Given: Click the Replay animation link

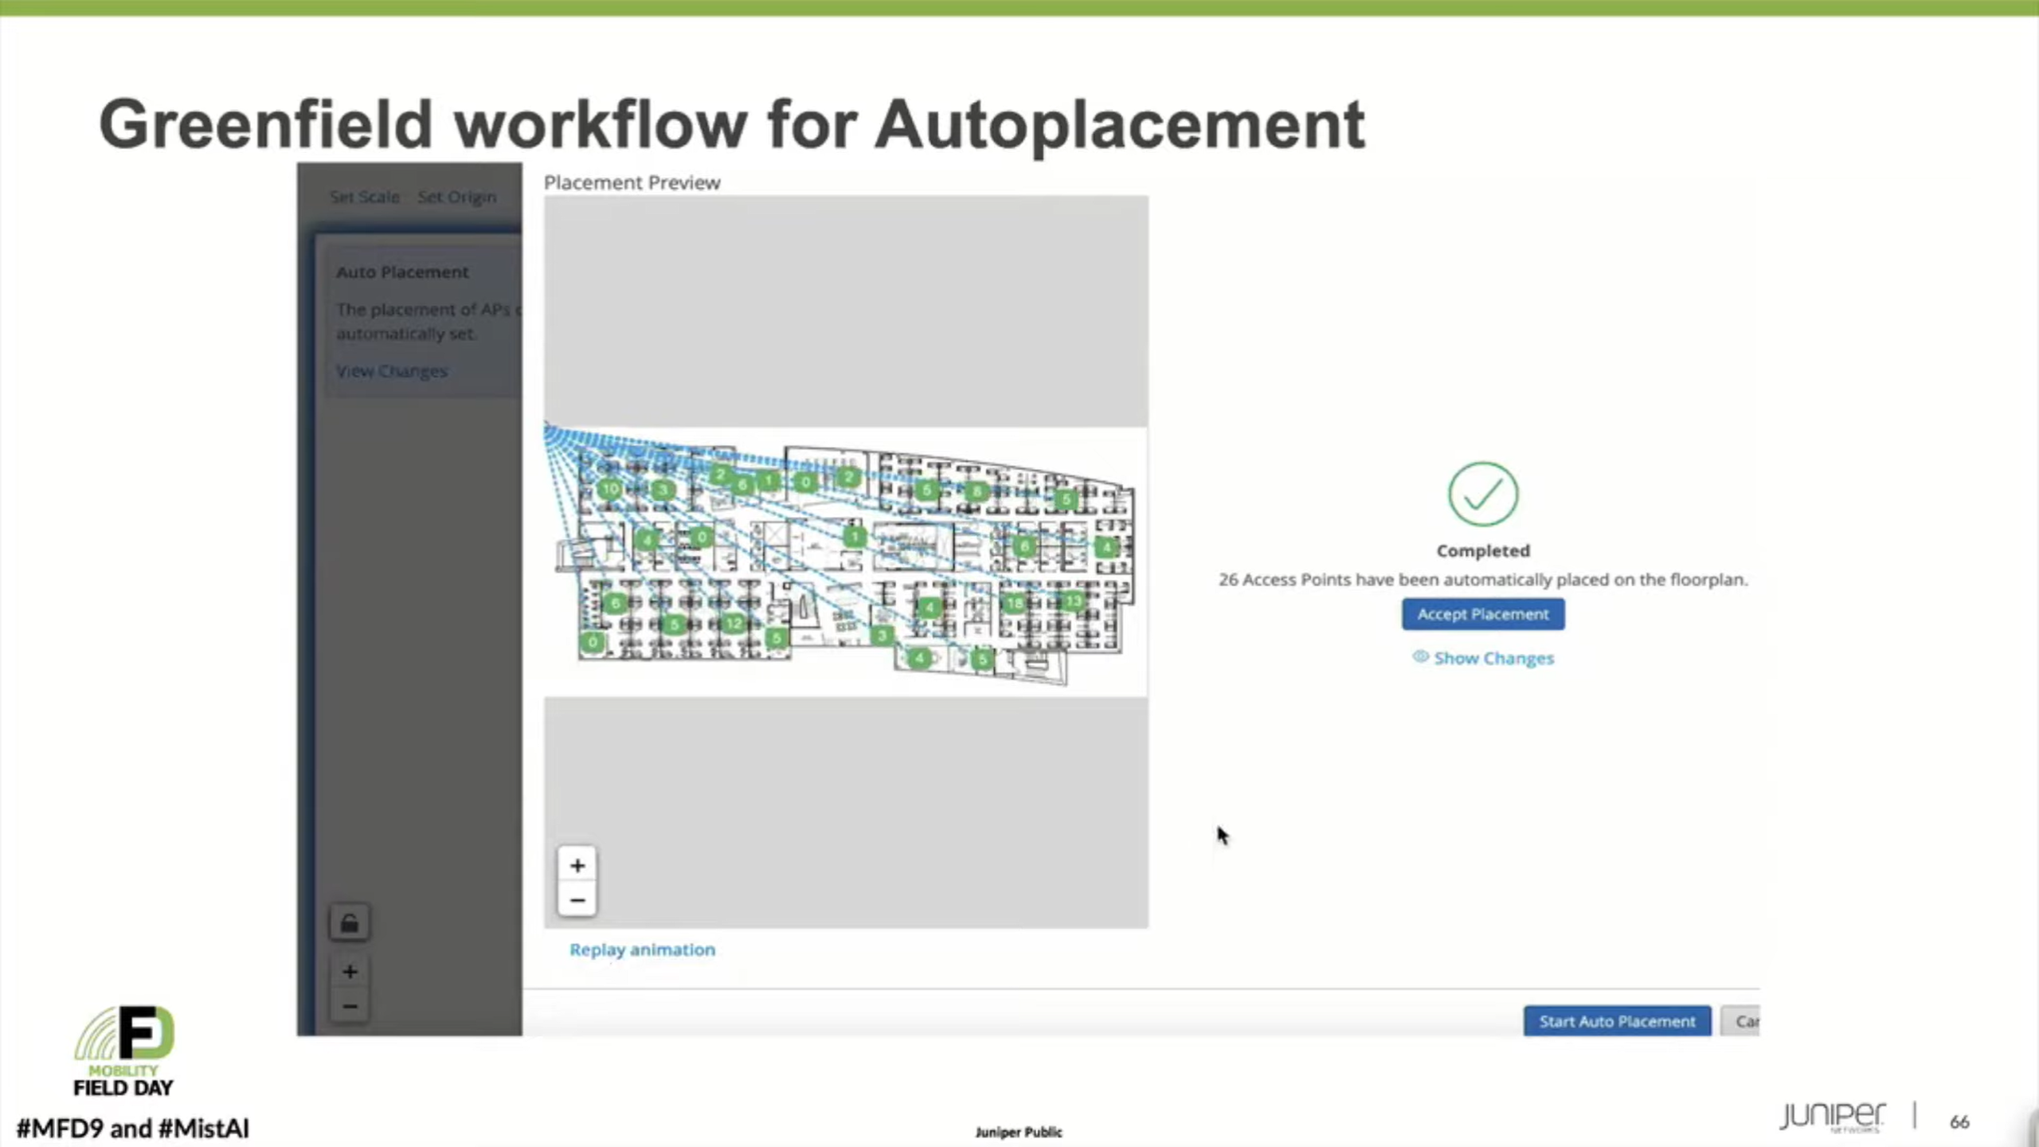Looking at the screenshot, I should tap(642, 949).
